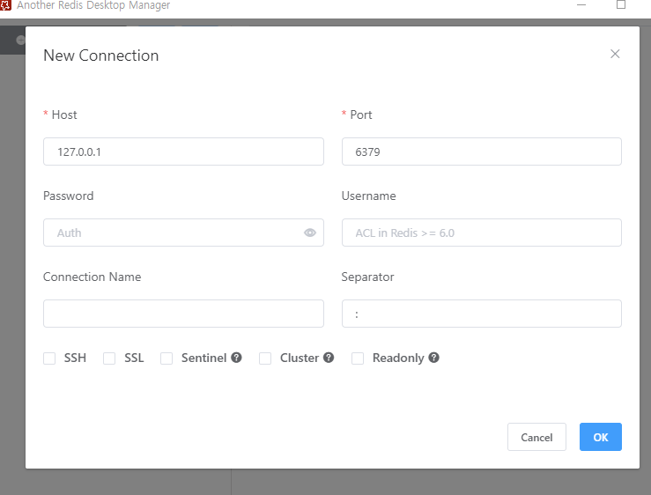Select the Connection Name text box
Viewport: 651px width, 495px height.
[183, 314]
